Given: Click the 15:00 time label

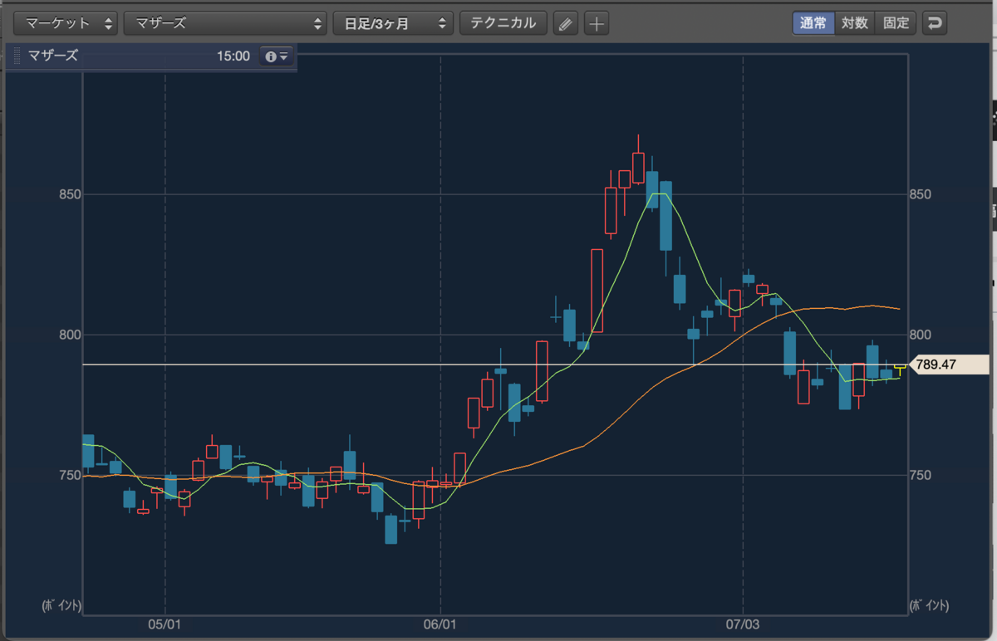Looking at the screenshot, I should (x=233, y=56).
